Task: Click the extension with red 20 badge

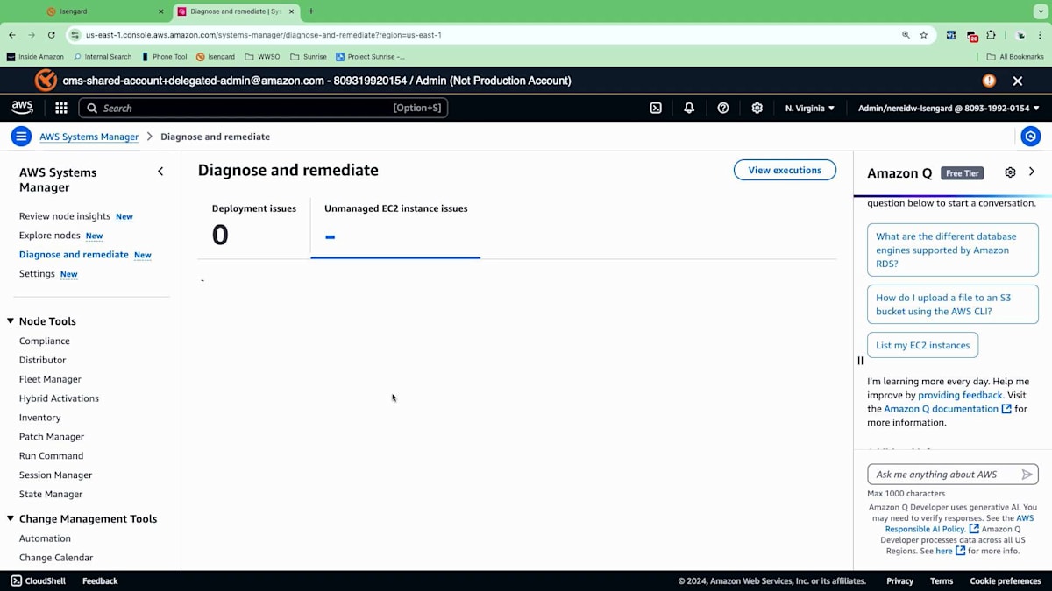Action: tap(972, 36)
